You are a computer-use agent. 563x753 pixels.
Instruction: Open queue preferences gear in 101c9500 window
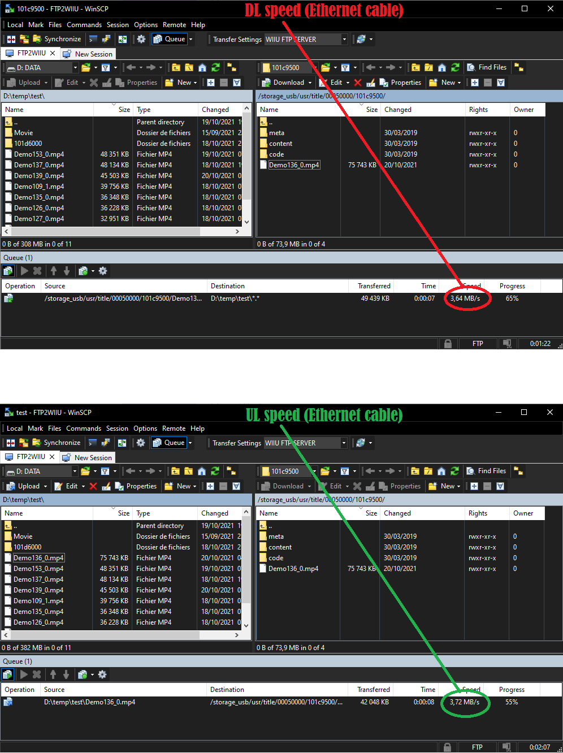(x=103, y=271)
